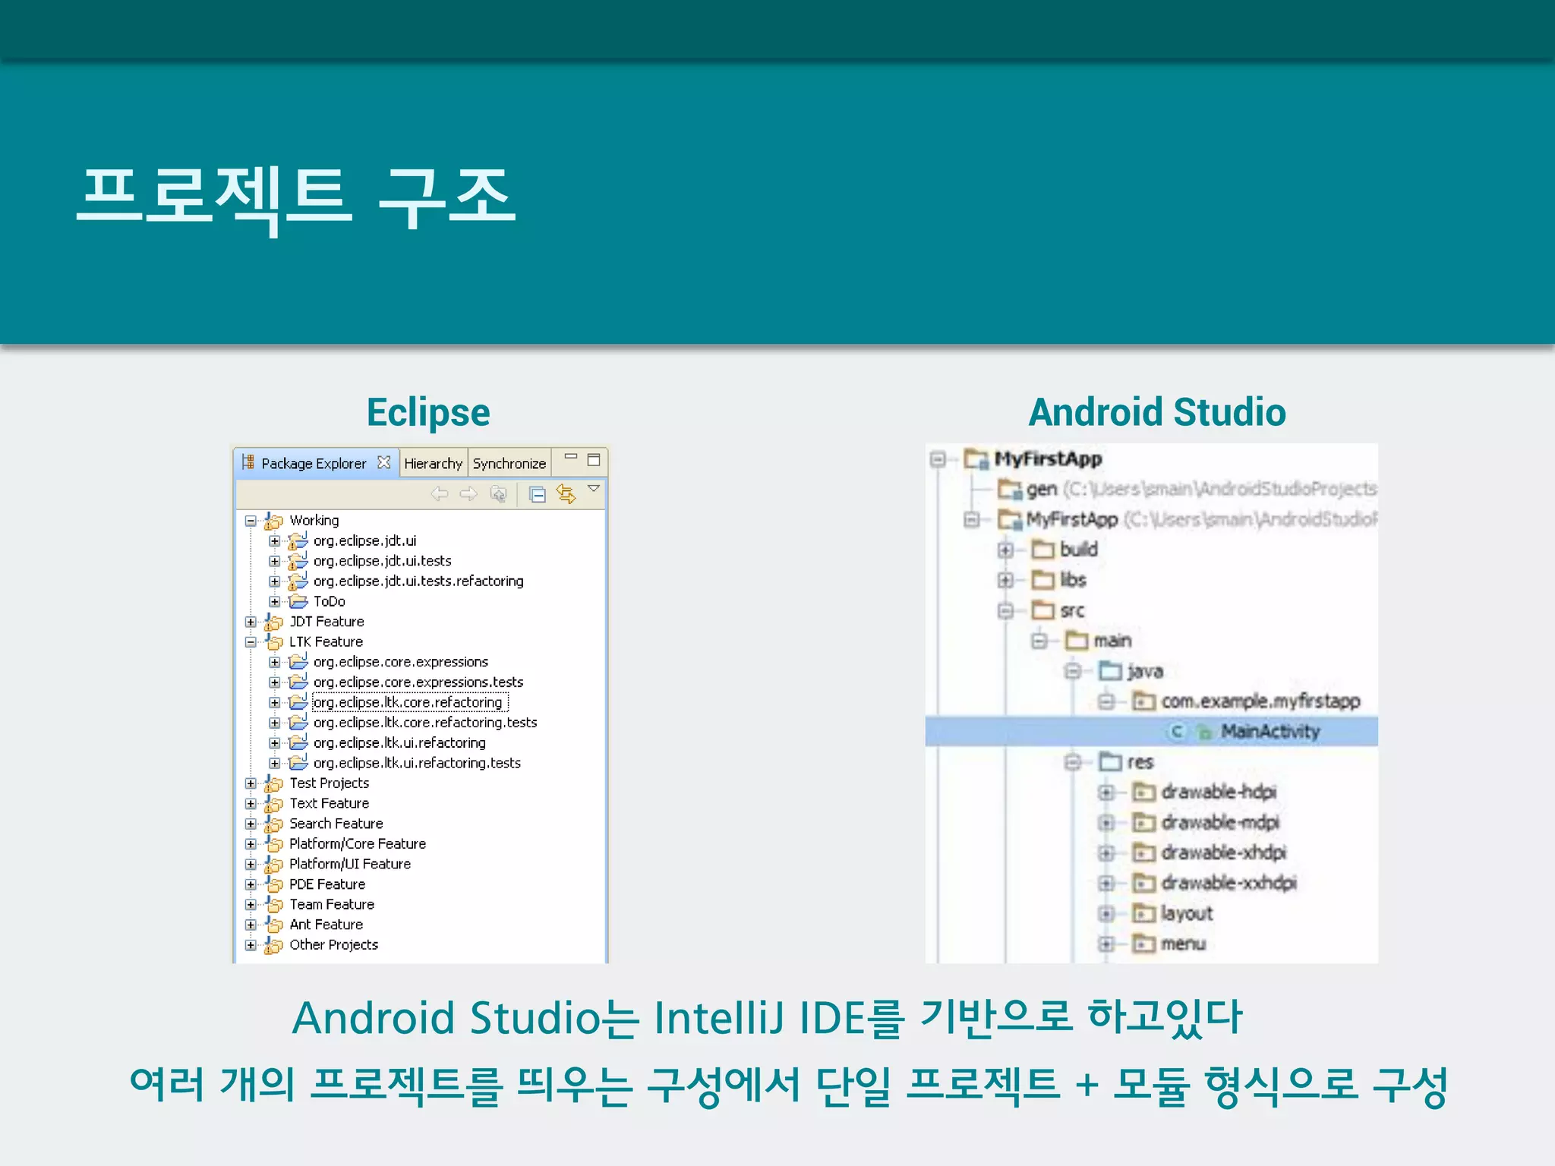Select the drawable-mdpi folder

click(x=1220, y=823)
